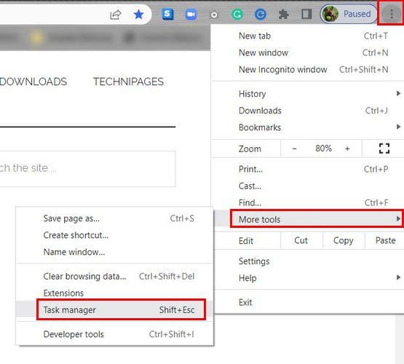Click Paste in the Edit row
This screenshot has height=364, width=404.
coord(385,240)
